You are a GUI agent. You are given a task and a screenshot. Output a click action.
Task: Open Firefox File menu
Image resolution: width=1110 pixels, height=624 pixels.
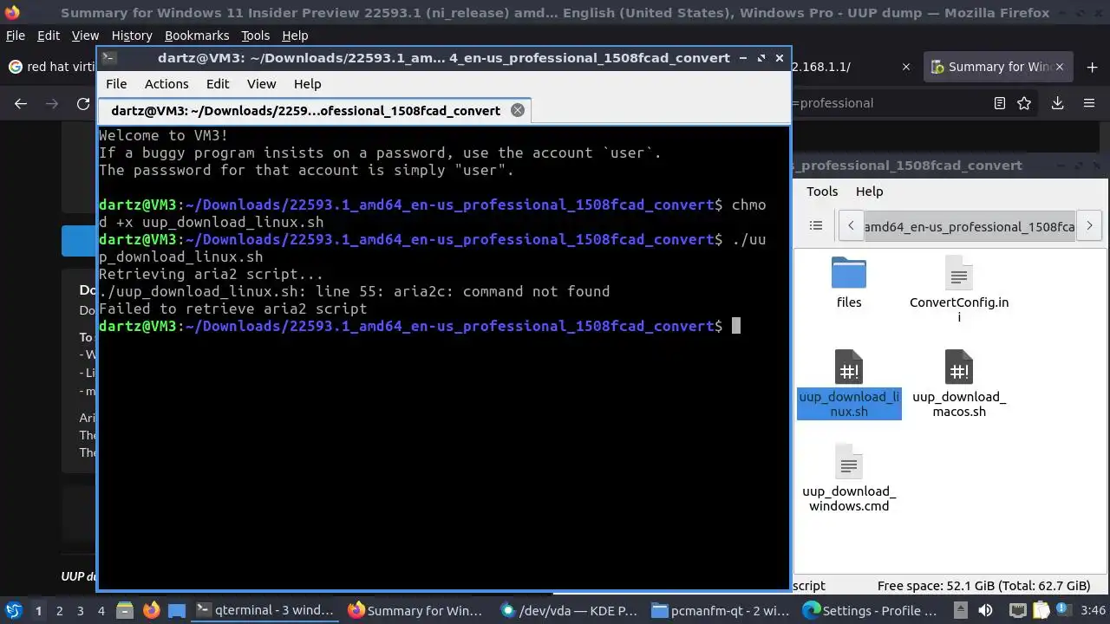[16, 36]
